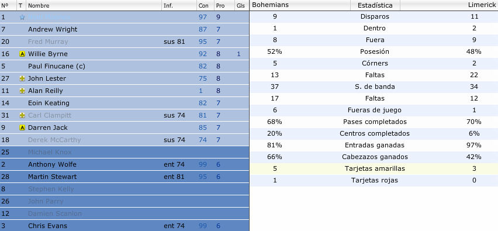Click Willie Byrne's yellow card icon
498x231 pixels.
[22, 54]
